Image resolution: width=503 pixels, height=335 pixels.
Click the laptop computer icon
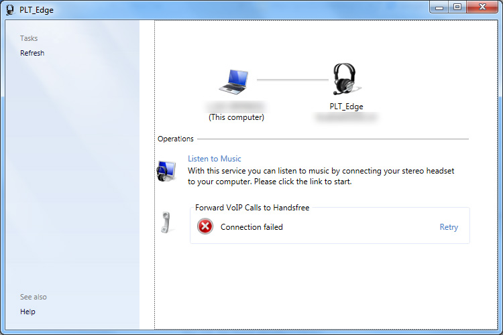(x=235, y=80)
